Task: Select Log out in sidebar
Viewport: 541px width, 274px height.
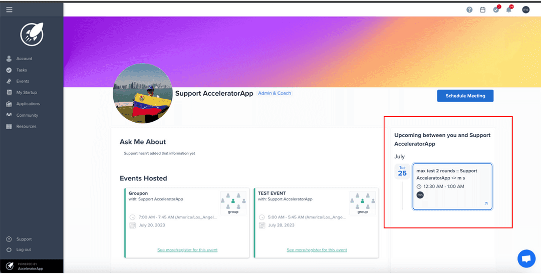Action: [24, 249]
